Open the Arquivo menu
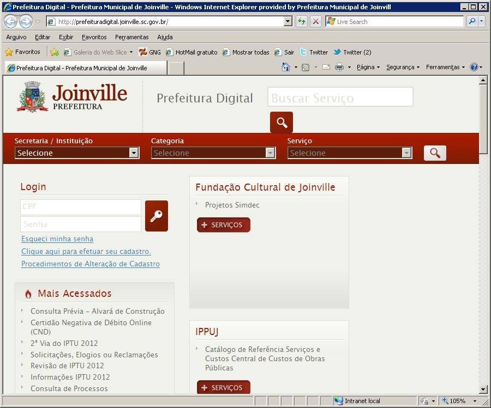 pos(16,37)
